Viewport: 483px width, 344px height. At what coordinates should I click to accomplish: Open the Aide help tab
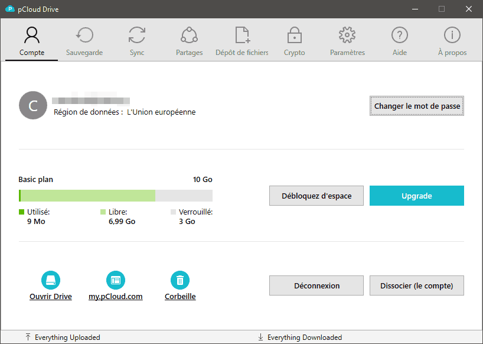click(400, 41)
